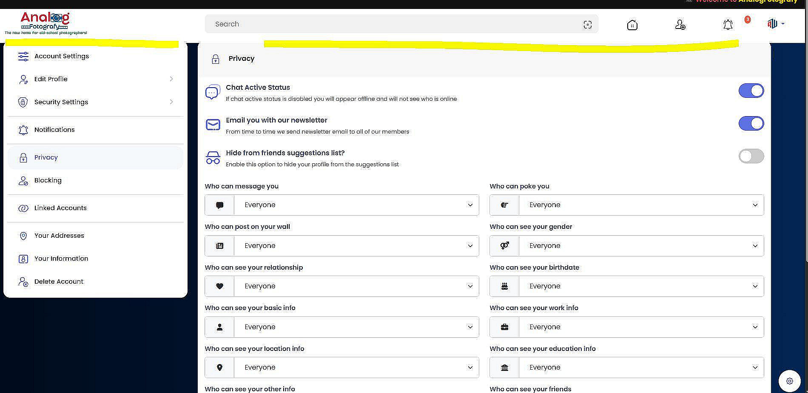The image size is (808, 393).
Task: Click the location pin icon by location dropdown
Action: tap(219, 367)
